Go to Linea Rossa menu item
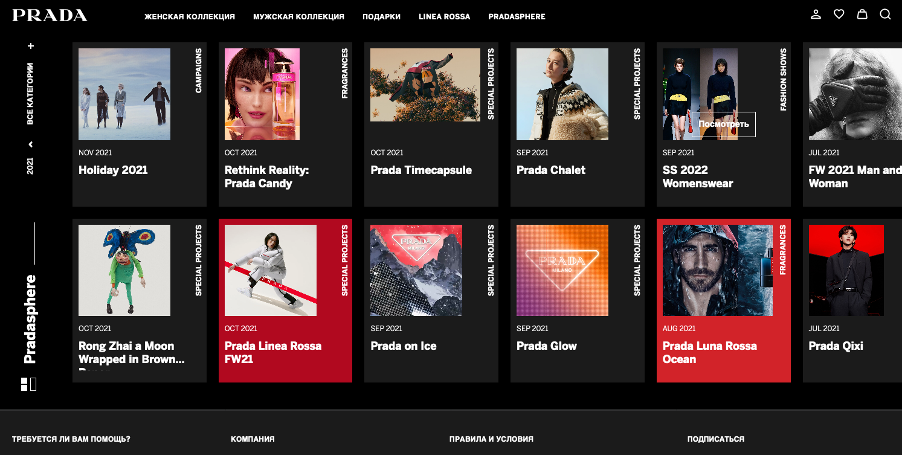Viewport: 902px width, 455px height. 444,17
